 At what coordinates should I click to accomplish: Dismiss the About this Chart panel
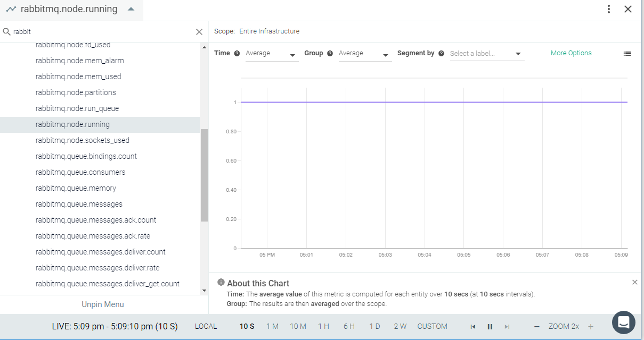pyautogui.click(x=634, y=282)
